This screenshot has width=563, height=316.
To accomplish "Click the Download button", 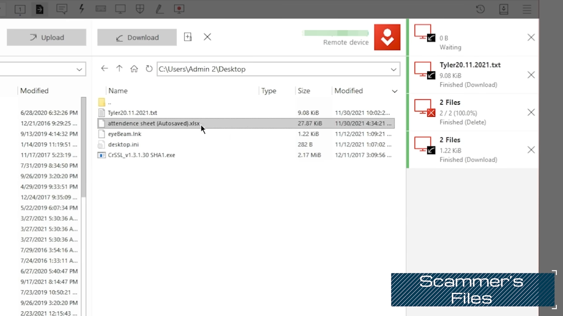I will coord(137,38).
